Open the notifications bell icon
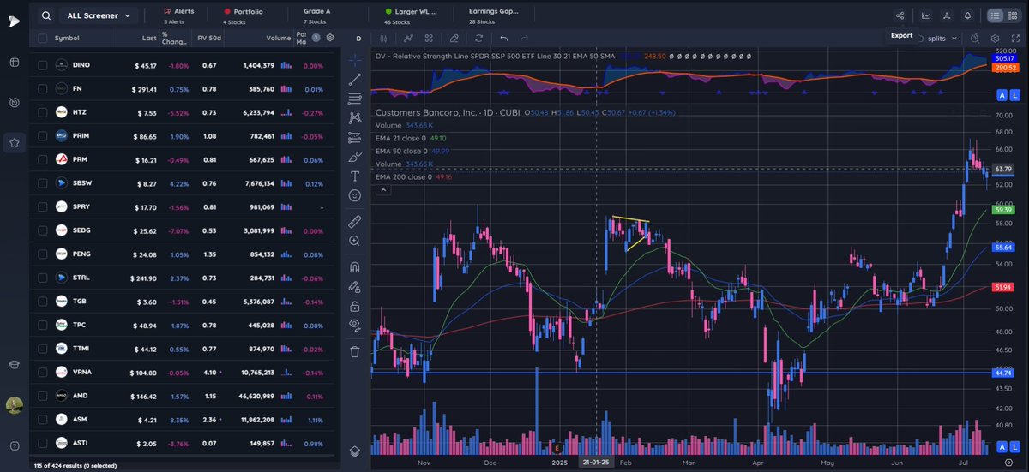 tap(968, 15)
